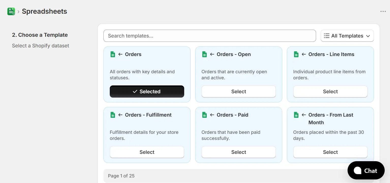Select the Orders - Paid template
Screen dimensions: 390x183
coord(239,152)
